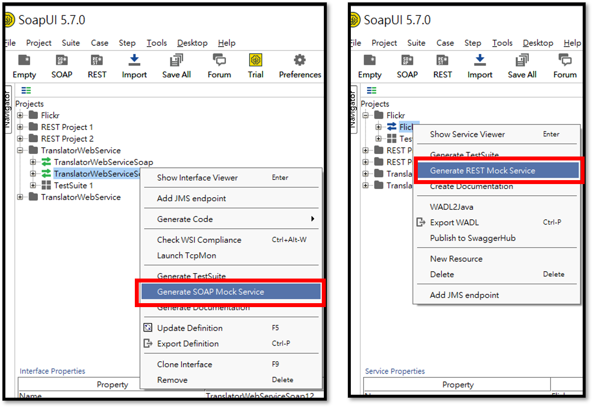Click the Export Definition arrow icon
592x407 pixels.
[148, 344]
